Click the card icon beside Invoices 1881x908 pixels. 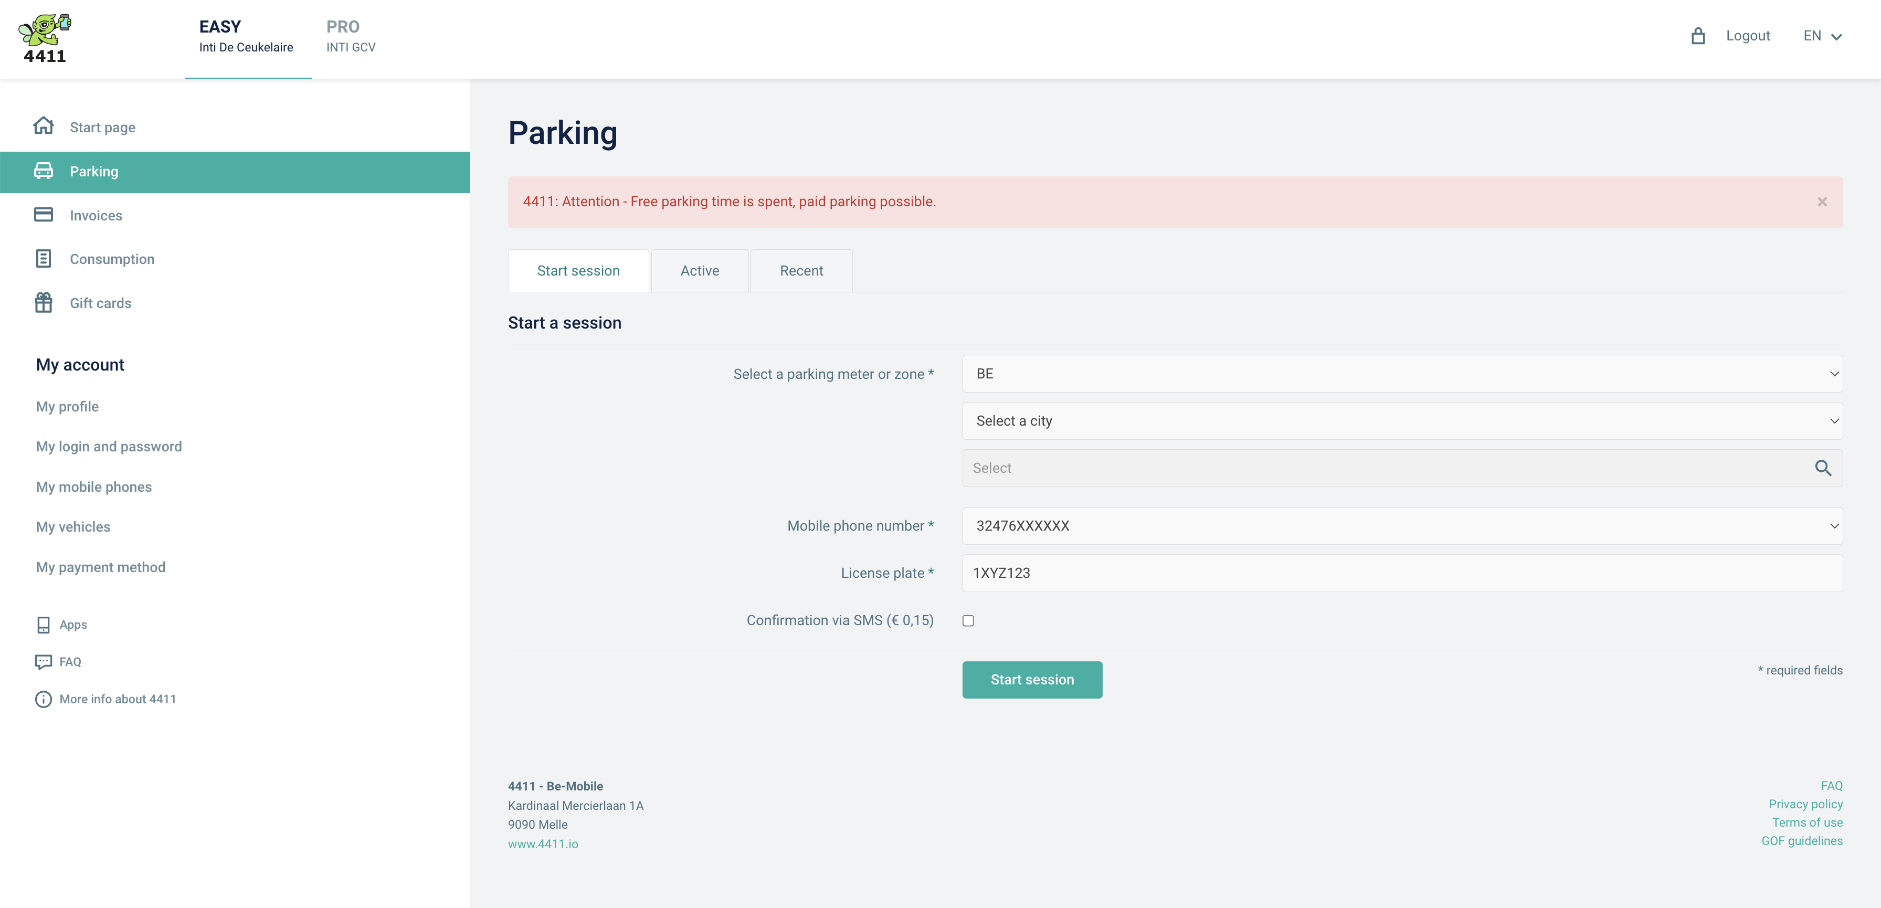43,215
